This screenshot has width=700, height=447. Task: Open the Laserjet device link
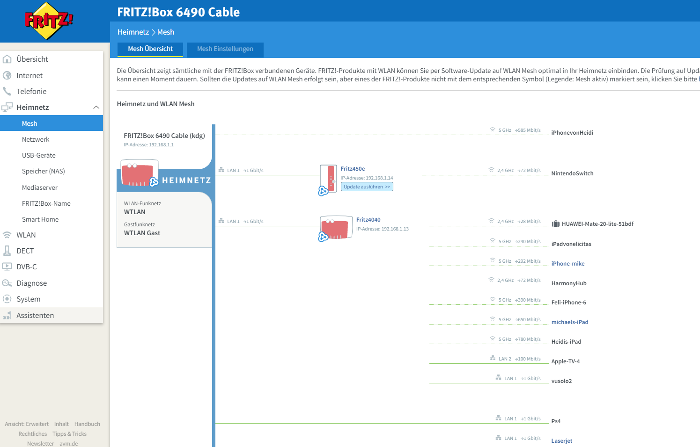point(561,441)
